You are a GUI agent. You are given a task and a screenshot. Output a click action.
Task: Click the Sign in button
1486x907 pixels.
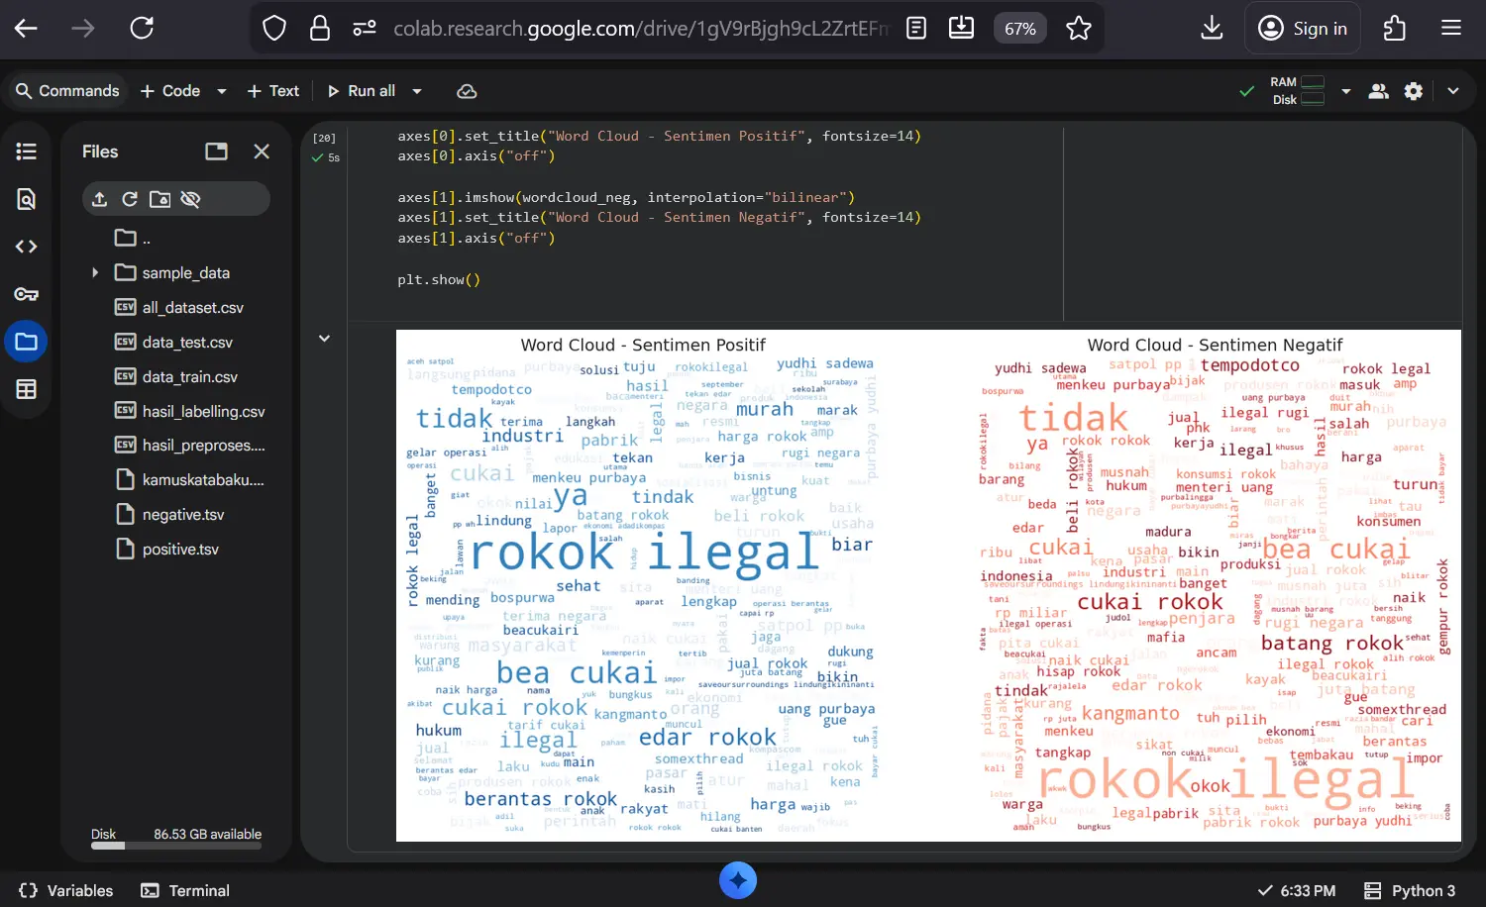1303,28
